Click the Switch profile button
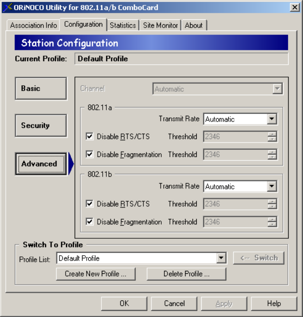Screen dimensions: 303x317 (259, 258)
